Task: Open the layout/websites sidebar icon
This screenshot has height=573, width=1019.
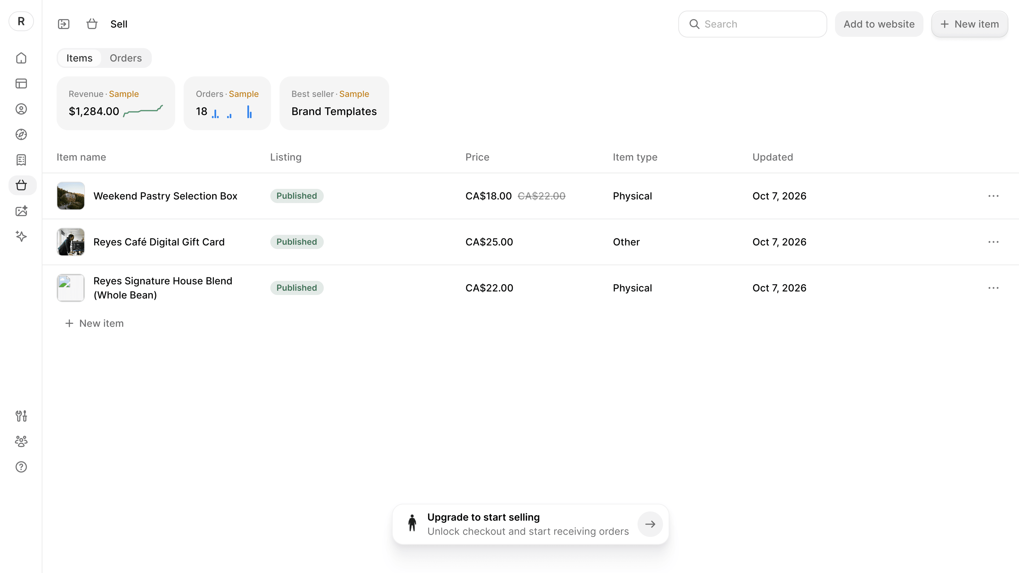Action: click(21, 84)
